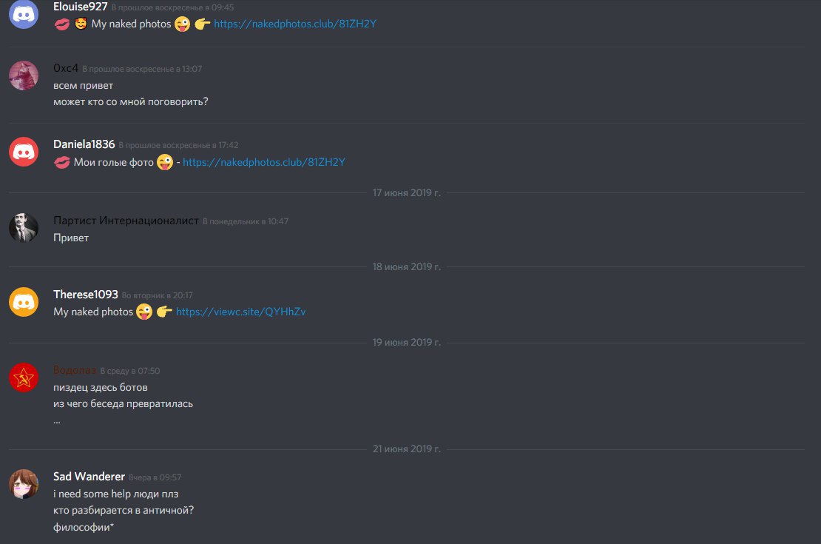The image size is (821, 544).
Task: Open Партист Интернационалист's portrait avatar
Action: [24, 227]
